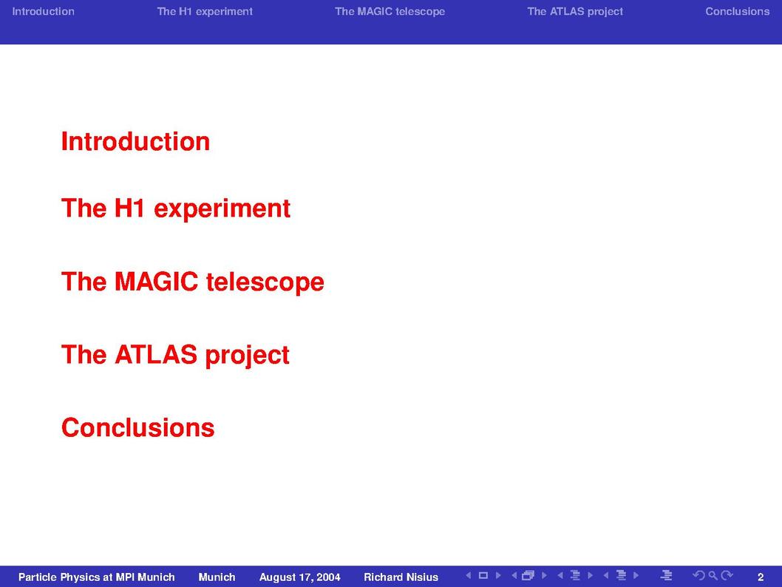Open The MAGIC telescope in top bar
Screen dimensions: 782x587
(390, 12)
